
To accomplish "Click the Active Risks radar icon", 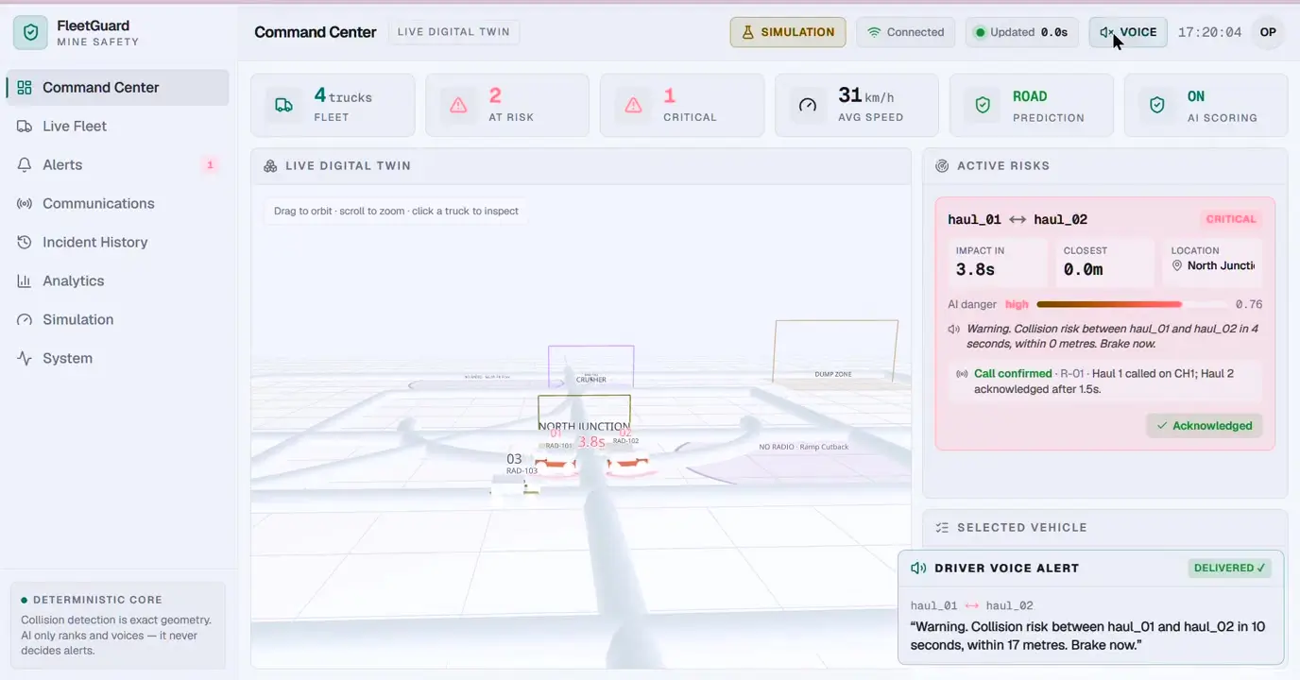I will click(942, 166).
